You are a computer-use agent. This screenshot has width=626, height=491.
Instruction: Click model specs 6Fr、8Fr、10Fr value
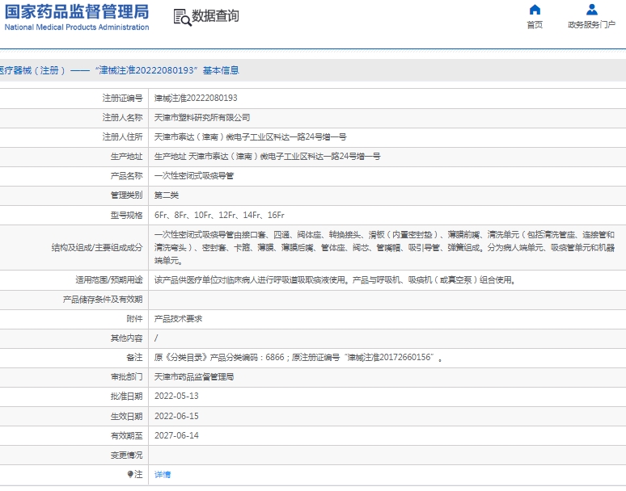click(219, 215)
